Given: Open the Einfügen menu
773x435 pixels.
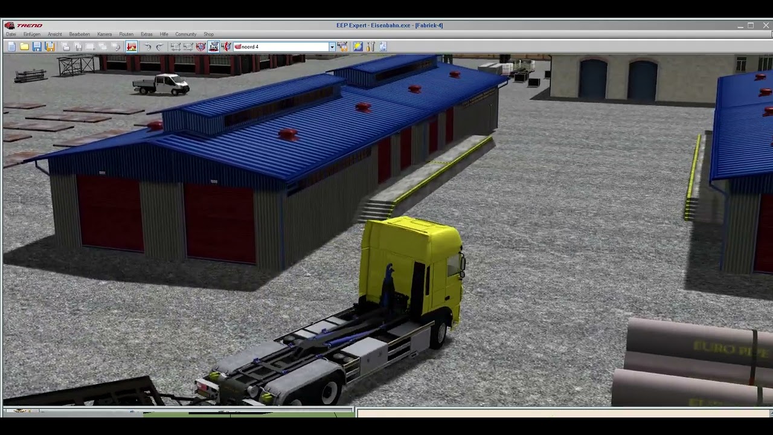Looking at the screenshot, I should (31, 34).
